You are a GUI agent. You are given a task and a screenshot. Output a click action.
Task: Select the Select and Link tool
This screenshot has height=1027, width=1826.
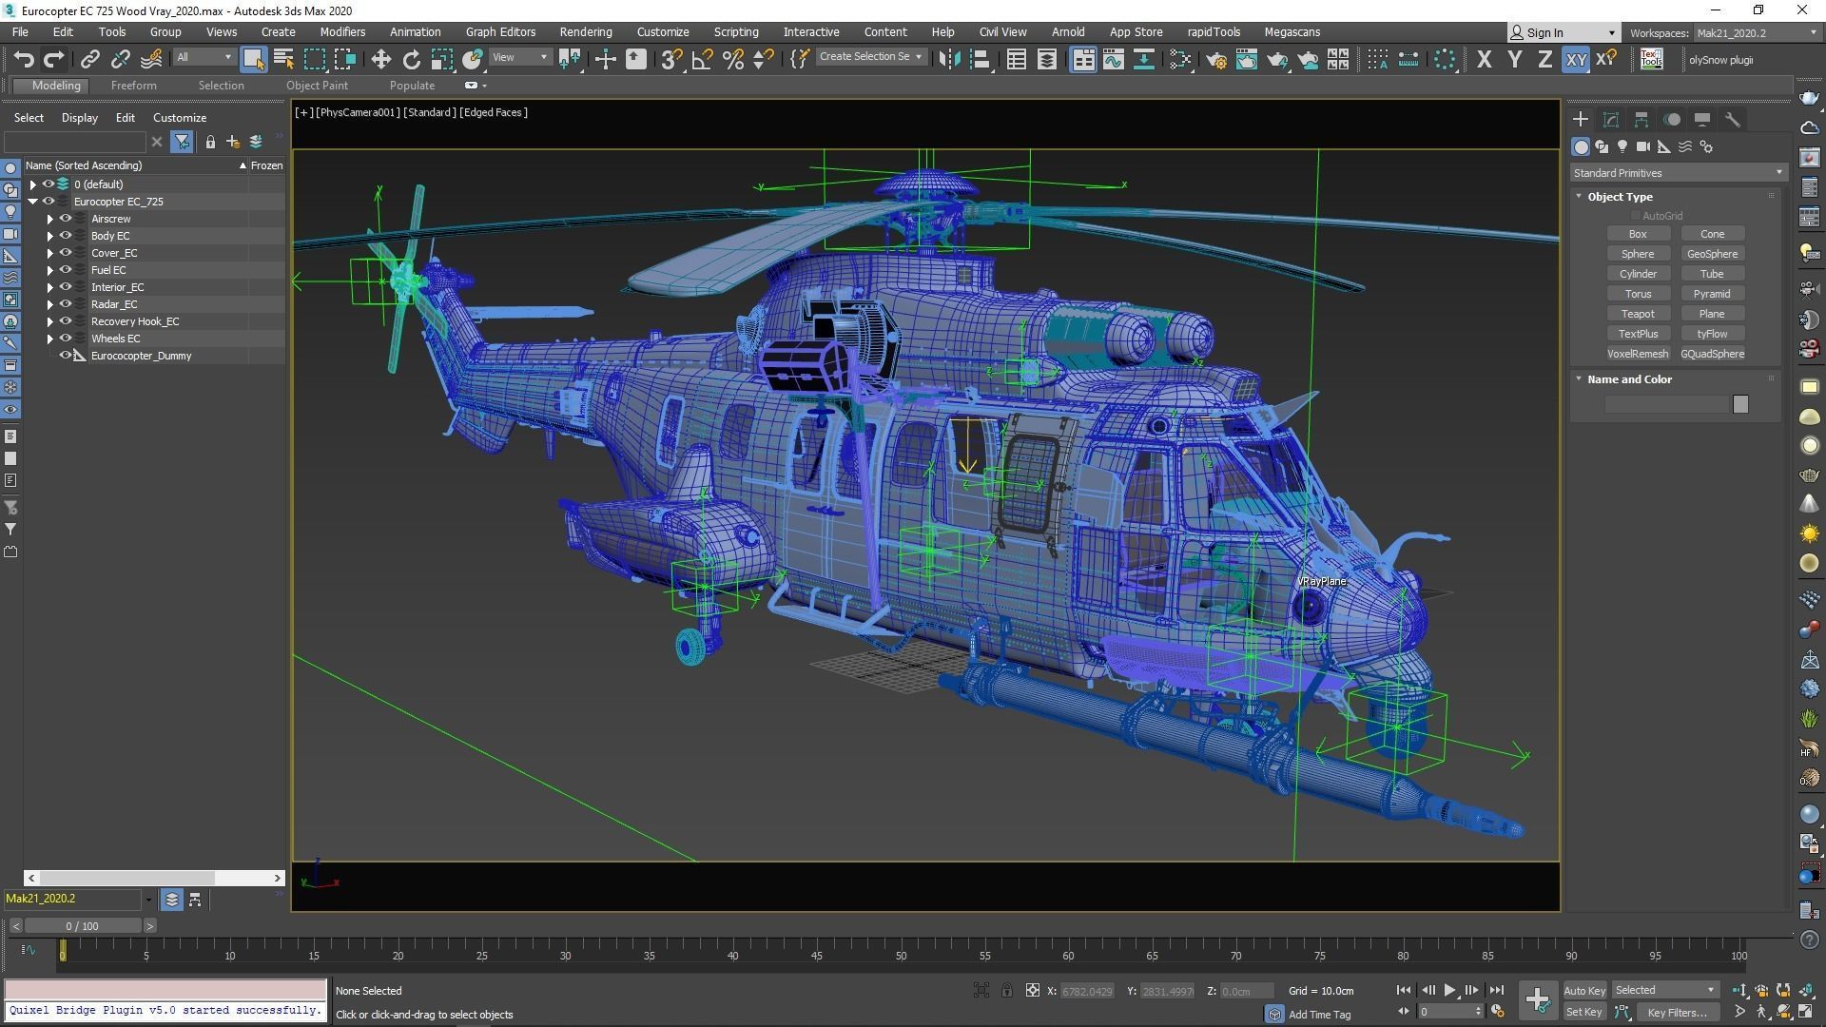pyautogui.click(x=89, y=60)
